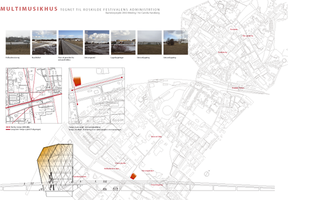This screenshot has width=335, height=200.
Task: Click the right car in section tunnel
Action: point(115,189)
